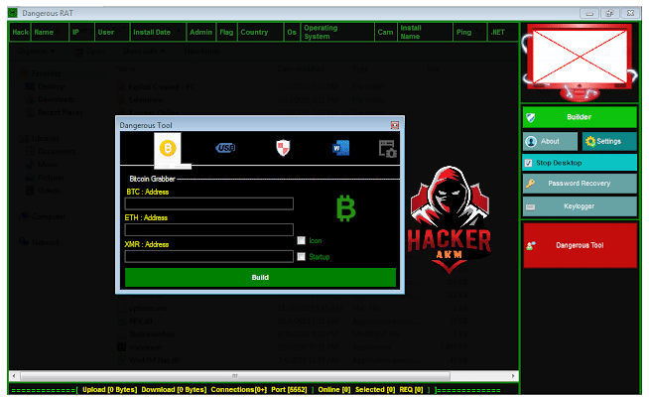Click the horizontal scrollbar at the bottom
The width and height of the screenshot is (649, 397).
234,376
